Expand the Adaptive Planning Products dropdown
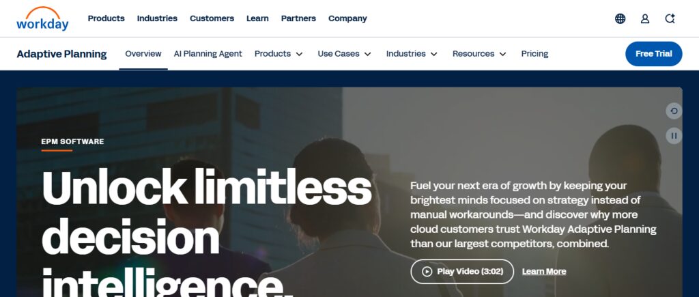Screen dimensions: 699x297 (279, 54)
